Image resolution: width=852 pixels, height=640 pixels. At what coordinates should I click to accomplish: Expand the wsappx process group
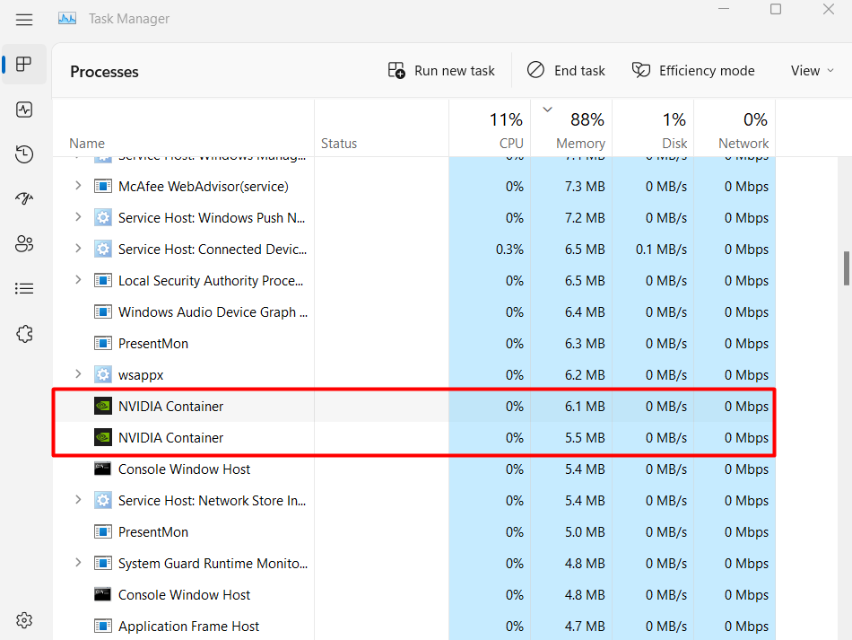78,374
